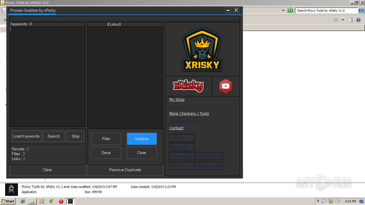Viewport: 365px width, 205px height.
Task: Click inside the Keywords text area
Action: coord(48,77)
